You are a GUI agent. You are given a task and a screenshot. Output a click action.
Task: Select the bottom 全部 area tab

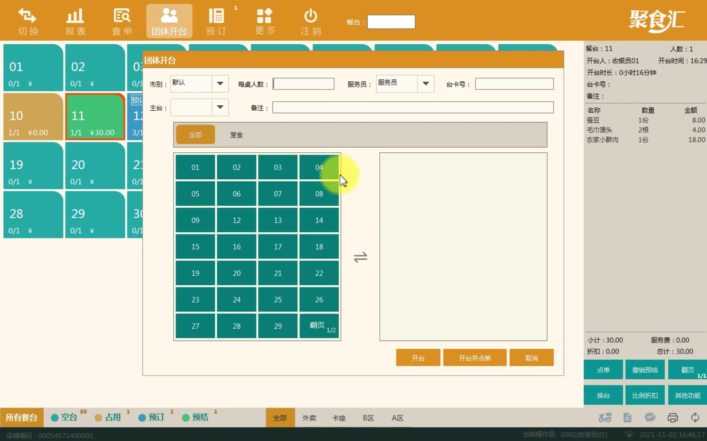tap(280, 418)
